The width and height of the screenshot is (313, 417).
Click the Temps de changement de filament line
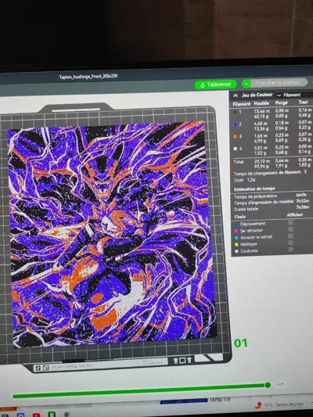(x=270, y=173)
